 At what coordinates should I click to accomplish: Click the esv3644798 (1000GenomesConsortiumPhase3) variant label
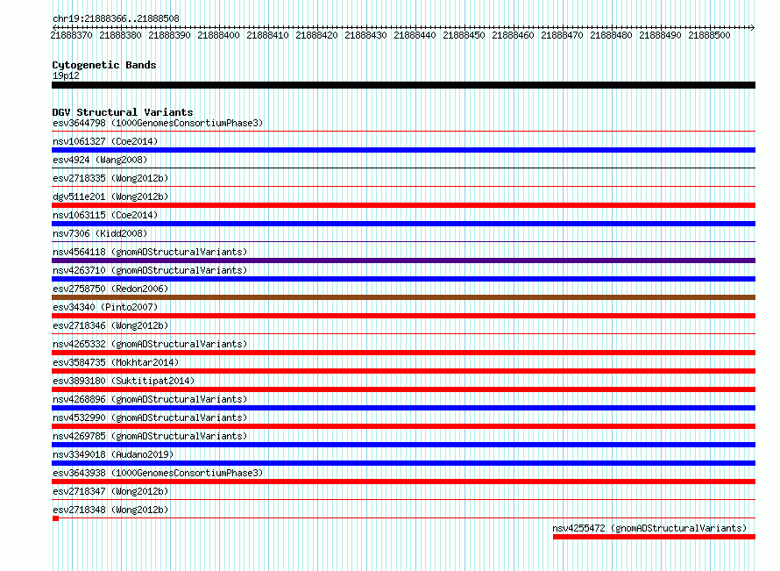[x=158, y=123]
